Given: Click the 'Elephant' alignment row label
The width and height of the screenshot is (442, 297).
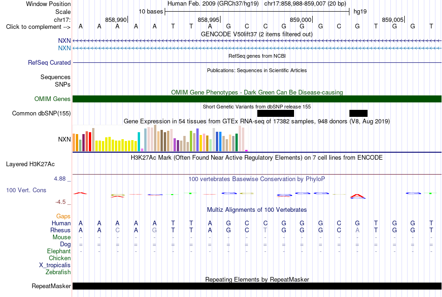Looking at the screenshot, I should coord(59,251).
